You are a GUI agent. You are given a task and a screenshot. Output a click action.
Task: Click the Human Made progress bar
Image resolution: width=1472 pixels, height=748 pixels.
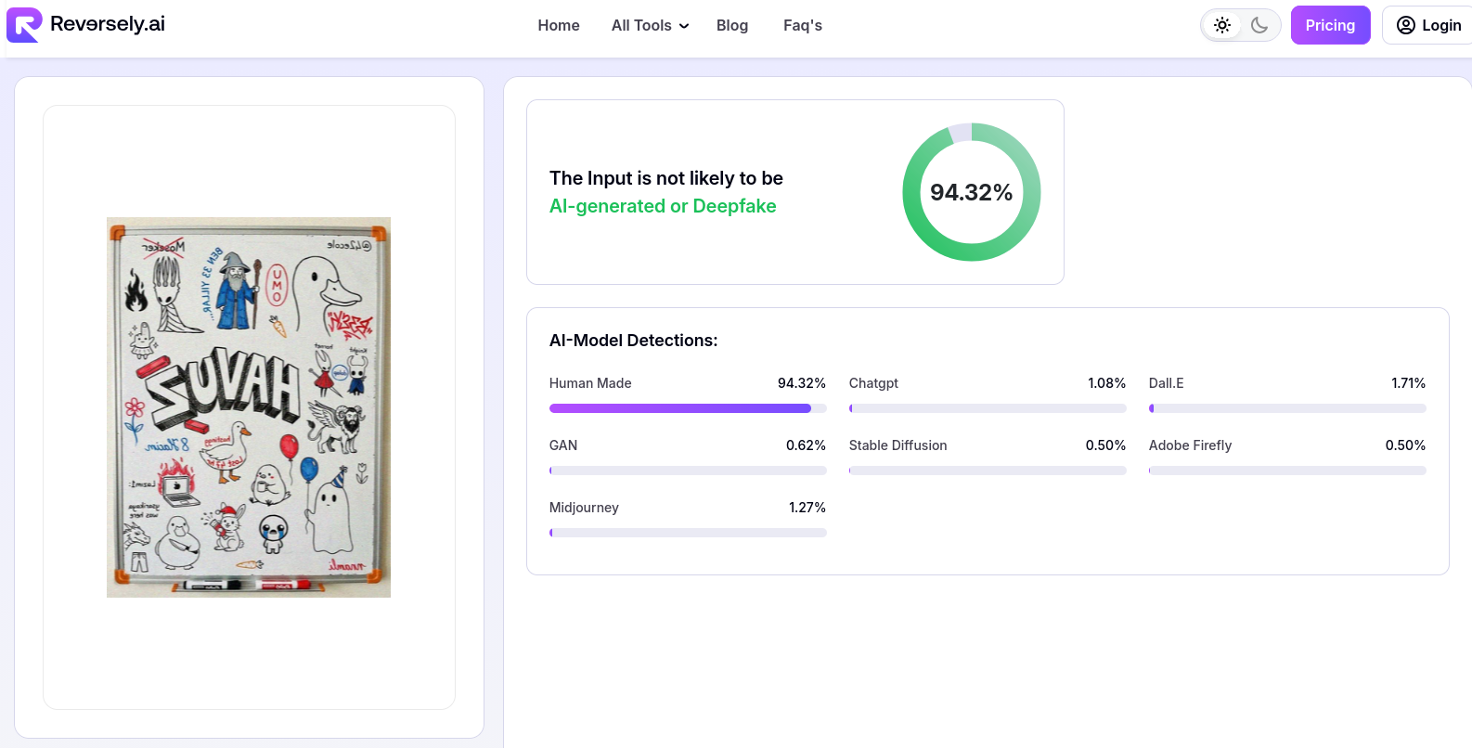click(688, 408)
